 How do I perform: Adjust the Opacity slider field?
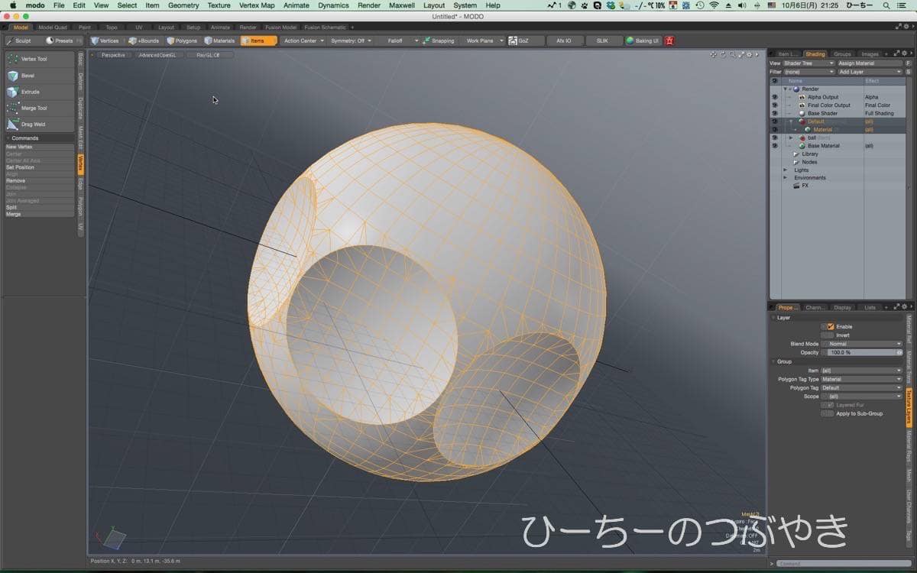862,352
